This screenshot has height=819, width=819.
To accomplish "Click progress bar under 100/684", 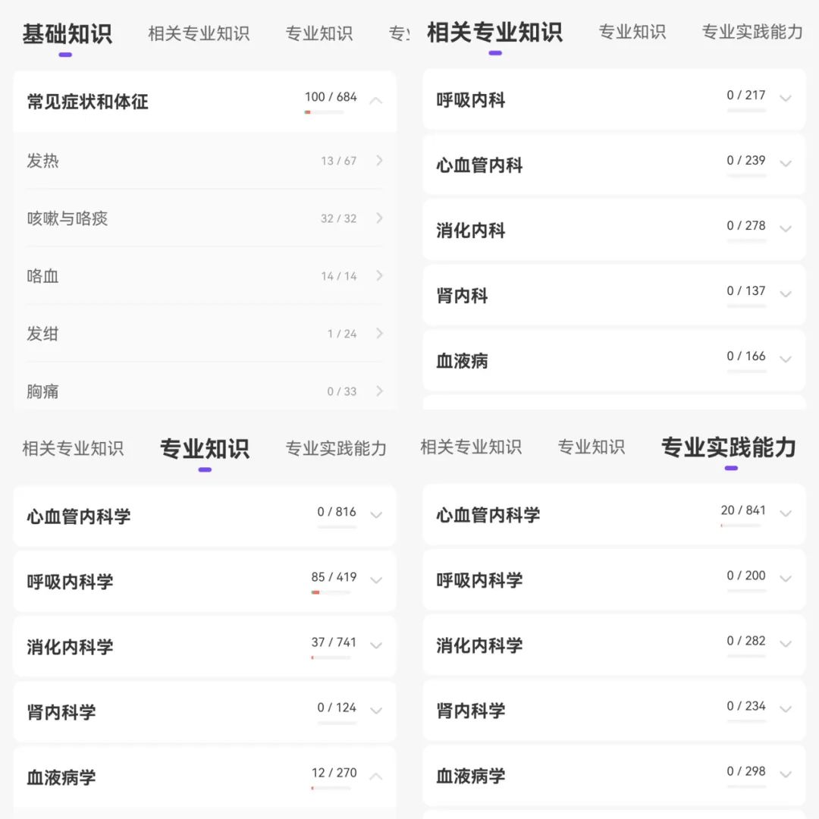I will [x=324, y=112].
